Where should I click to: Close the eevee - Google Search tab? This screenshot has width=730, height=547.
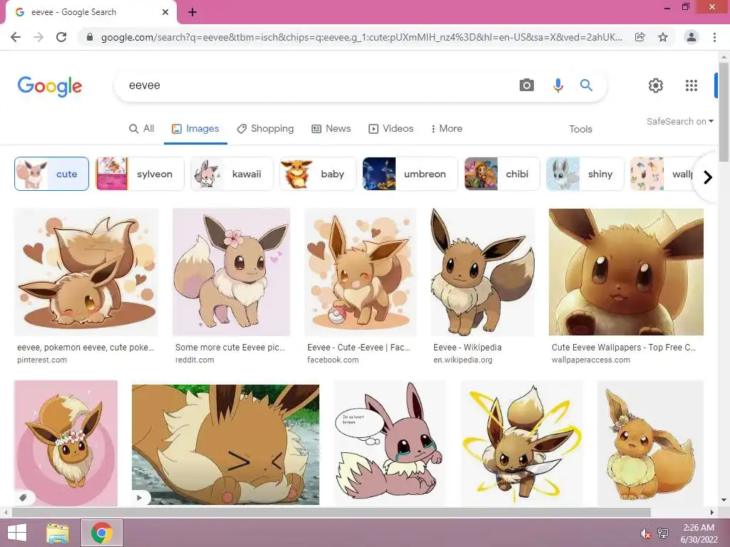(165, 12)
